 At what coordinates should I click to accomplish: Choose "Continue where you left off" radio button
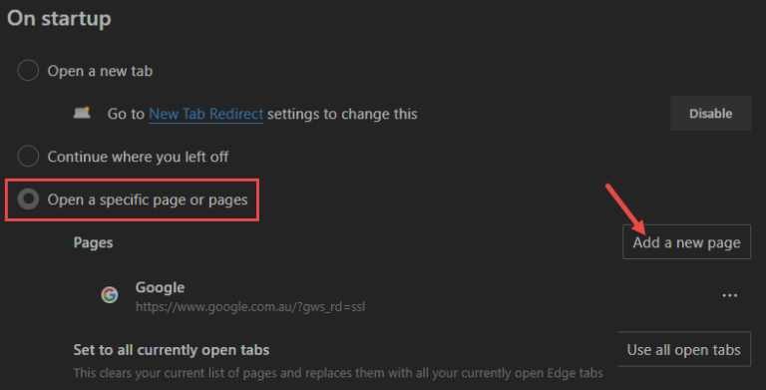point(28,157)
